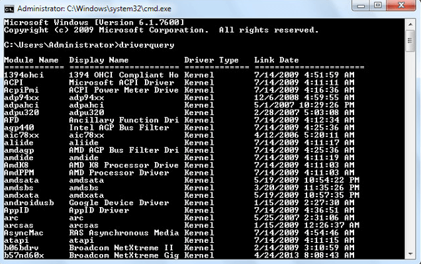Screen dimensions: 421x264
Task: Click link date '3/20/2009 11:35:26 PM'
Action: point(306,187)
